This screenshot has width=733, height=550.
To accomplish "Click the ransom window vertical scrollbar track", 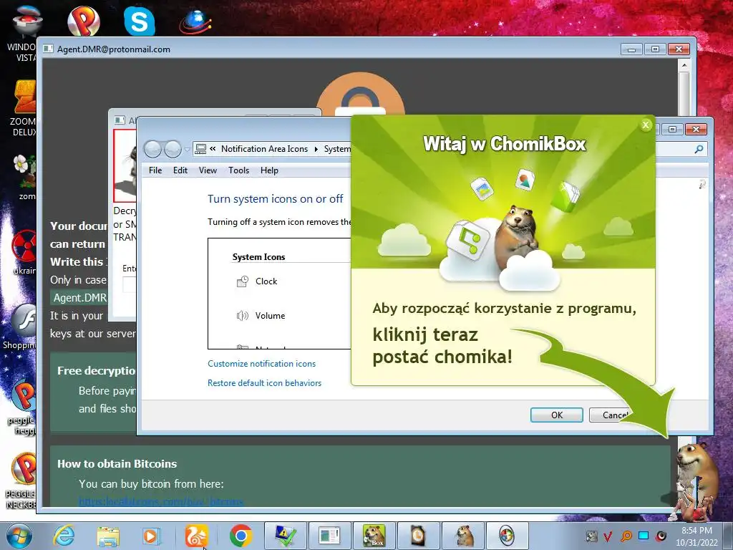I will click(684, 94).
